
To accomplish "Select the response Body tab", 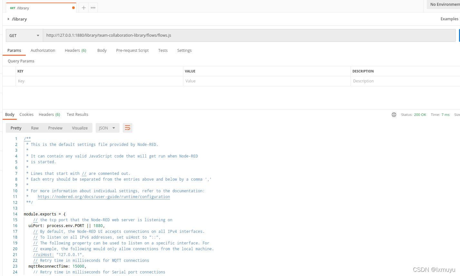I will click(10, 115).
